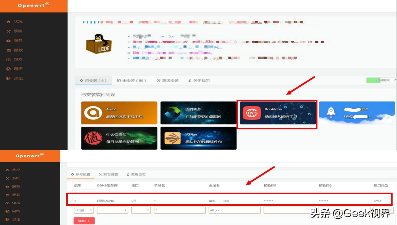Click the home icon beside 状况 in upper sidebar

pyautogui.click(x=8, y=22)
